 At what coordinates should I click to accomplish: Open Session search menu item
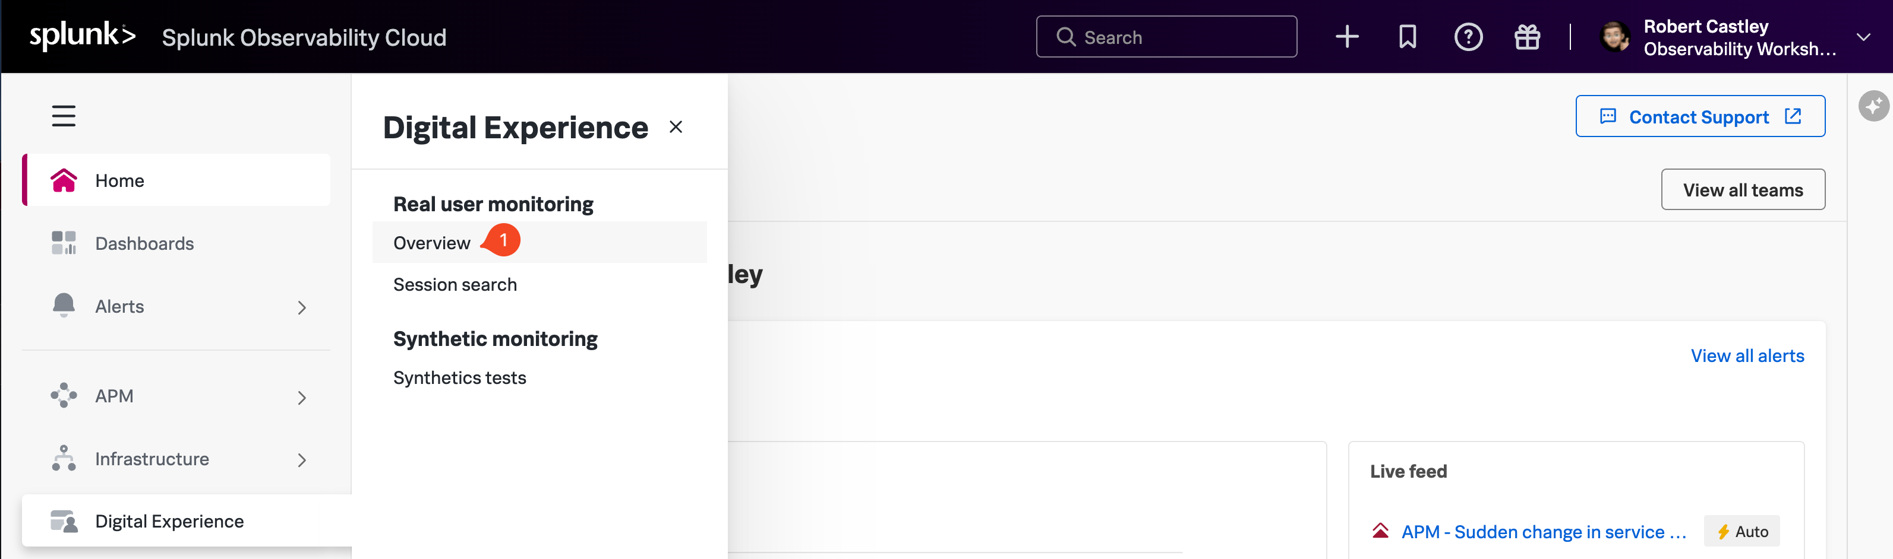pyautogui.click(x=455, y=285)
